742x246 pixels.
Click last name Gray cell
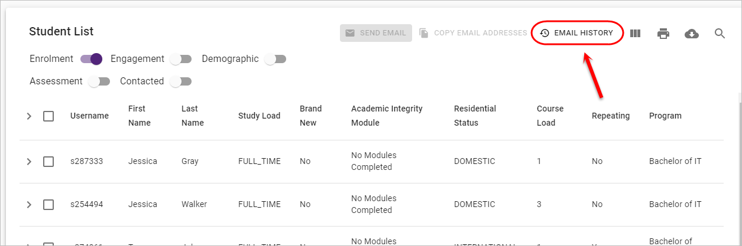point(190,161)
